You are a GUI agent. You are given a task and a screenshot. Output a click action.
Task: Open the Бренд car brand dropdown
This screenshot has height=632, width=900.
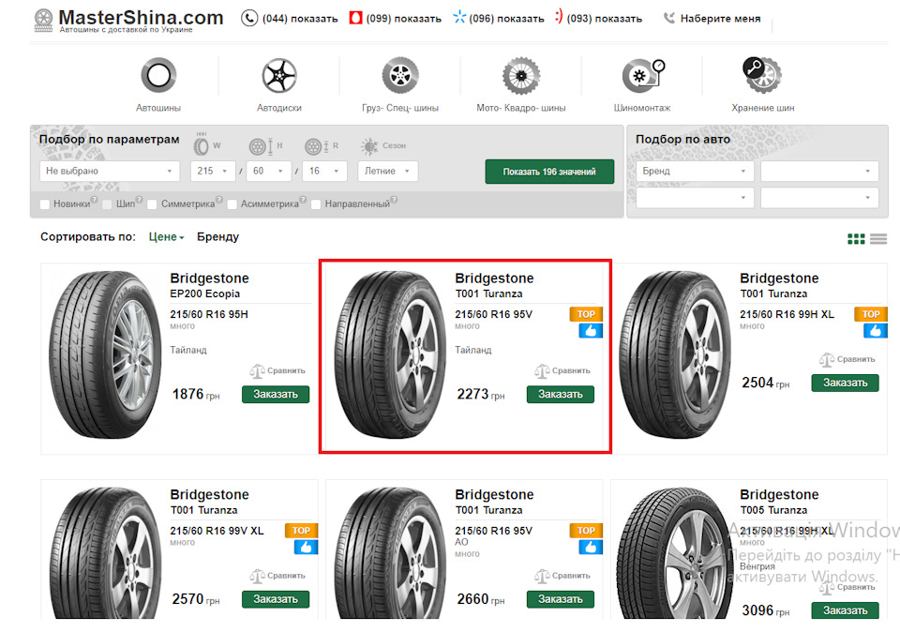[695, 171]
